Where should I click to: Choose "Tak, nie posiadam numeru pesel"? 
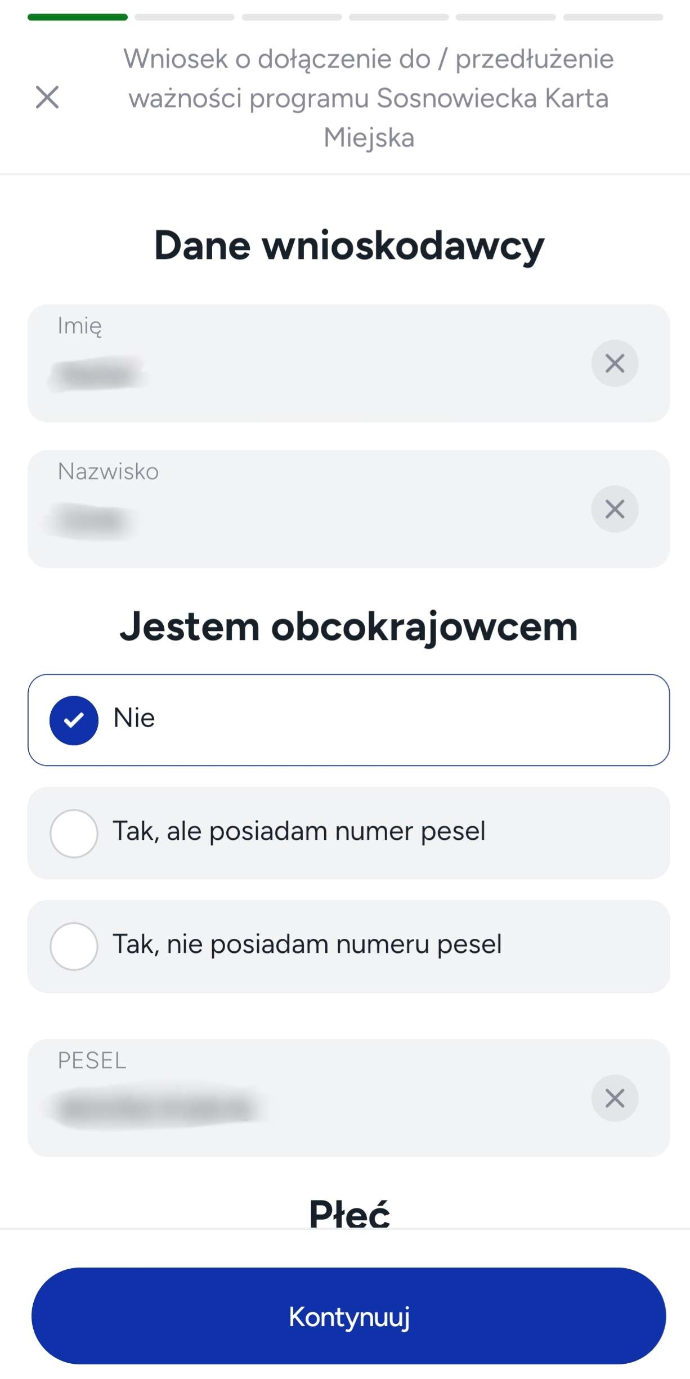click(348, 946)
